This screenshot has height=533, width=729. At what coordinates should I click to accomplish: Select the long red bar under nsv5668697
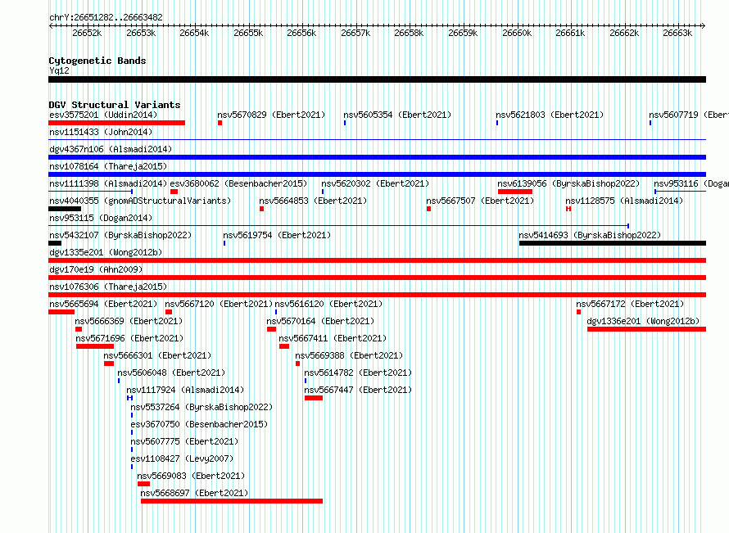232,501
